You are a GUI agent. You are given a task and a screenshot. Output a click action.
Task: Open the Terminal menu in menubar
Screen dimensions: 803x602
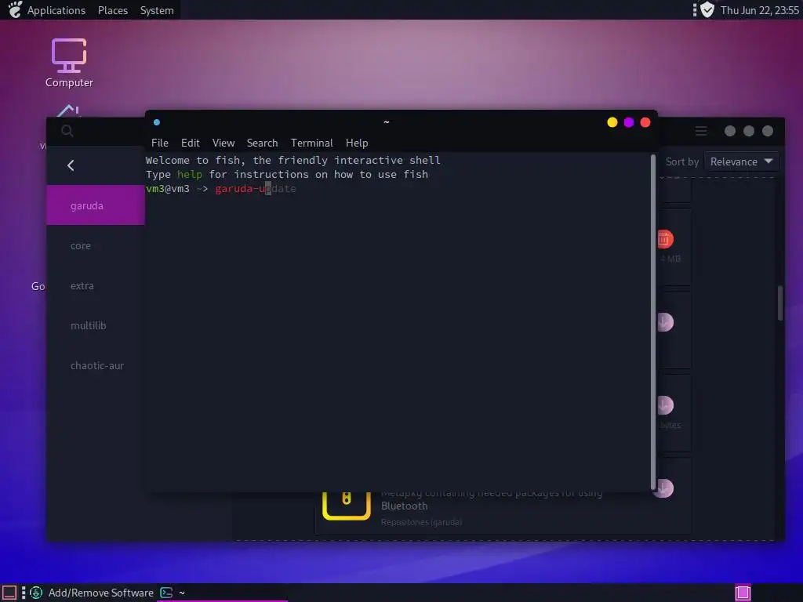(311, 143)
